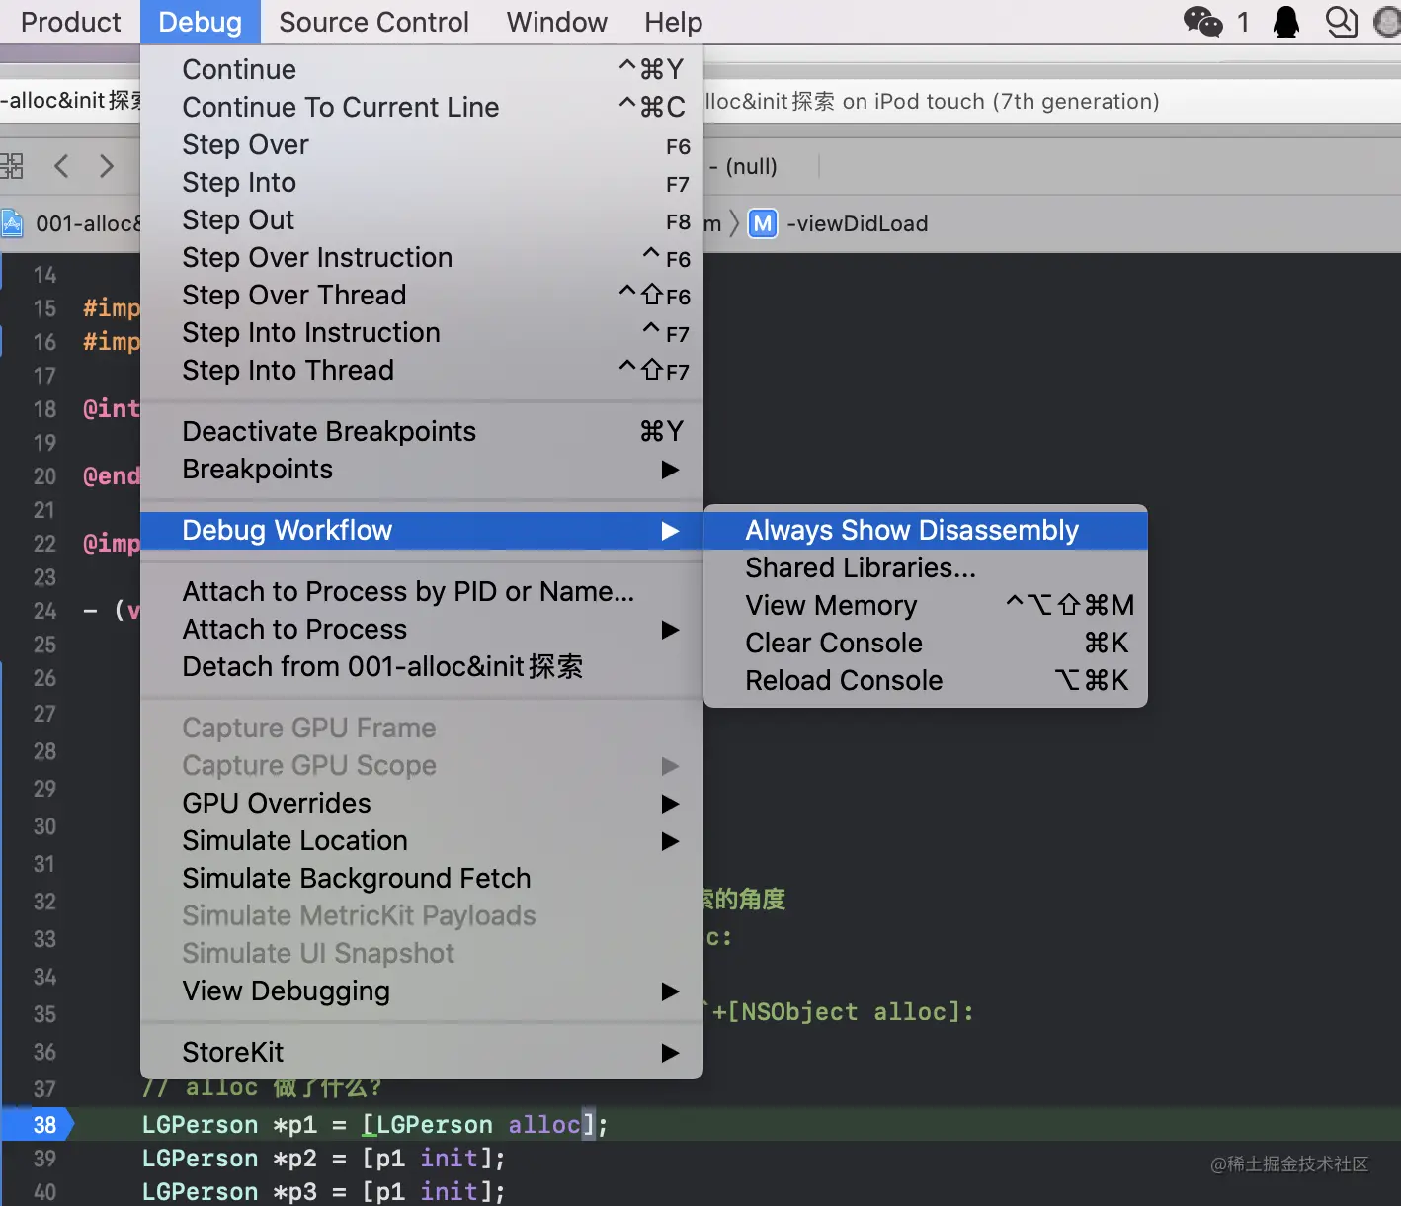
Task: Click line number 39 in the gutter
Action: [x=44, y=1158]
